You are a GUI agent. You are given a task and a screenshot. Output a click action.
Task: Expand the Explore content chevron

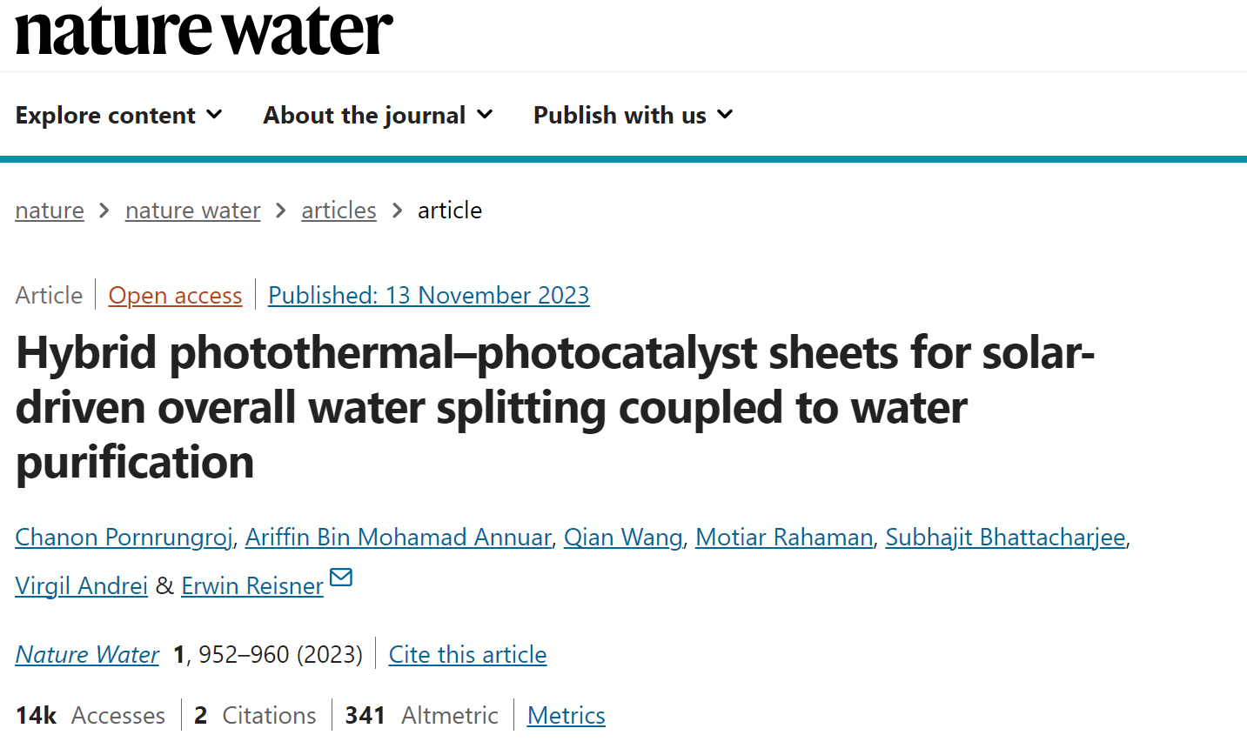214,115
